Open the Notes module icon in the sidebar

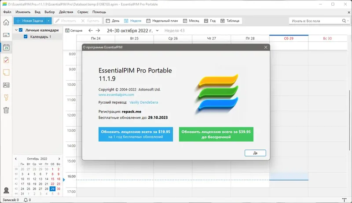(x=6, y=72)
